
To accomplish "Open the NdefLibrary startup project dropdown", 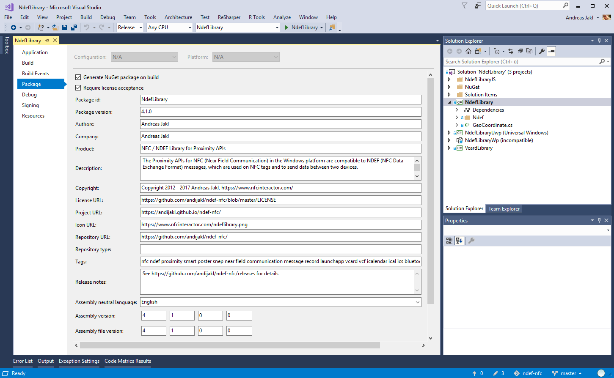I will pyautogui.click(x=238, y=27).
